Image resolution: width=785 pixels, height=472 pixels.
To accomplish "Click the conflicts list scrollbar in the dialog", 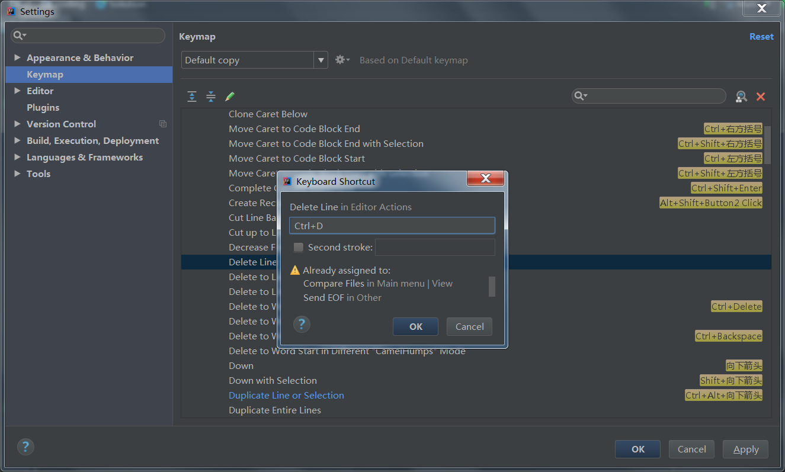I will [x=491, y=287].
